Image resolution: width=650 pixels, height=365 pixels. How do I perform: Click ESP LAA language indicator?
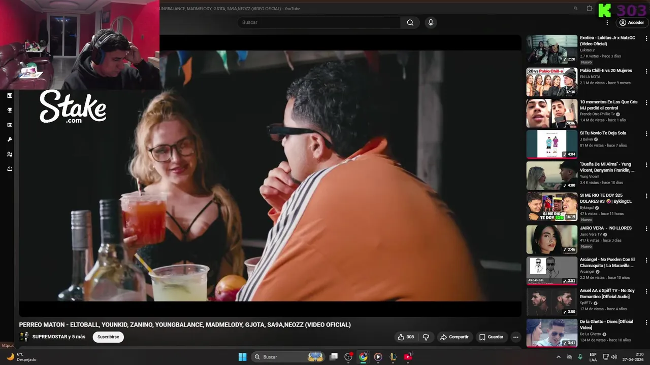593,357
